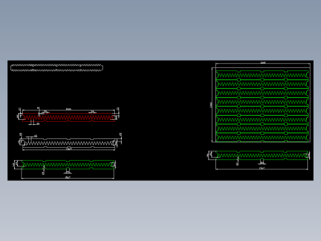
Task: Pick the length dimension above the red rack
Action: click(69, 109)
